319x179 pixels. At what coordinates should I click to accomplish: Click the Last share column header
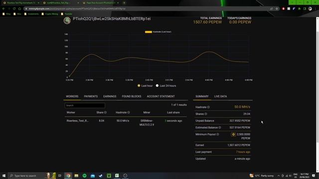click(x=173, y=112)
